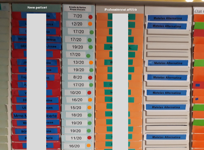Select the red dot next to 11/20
Image resolution: width=204 pixels, height=150 pixels.
point(89,138)
